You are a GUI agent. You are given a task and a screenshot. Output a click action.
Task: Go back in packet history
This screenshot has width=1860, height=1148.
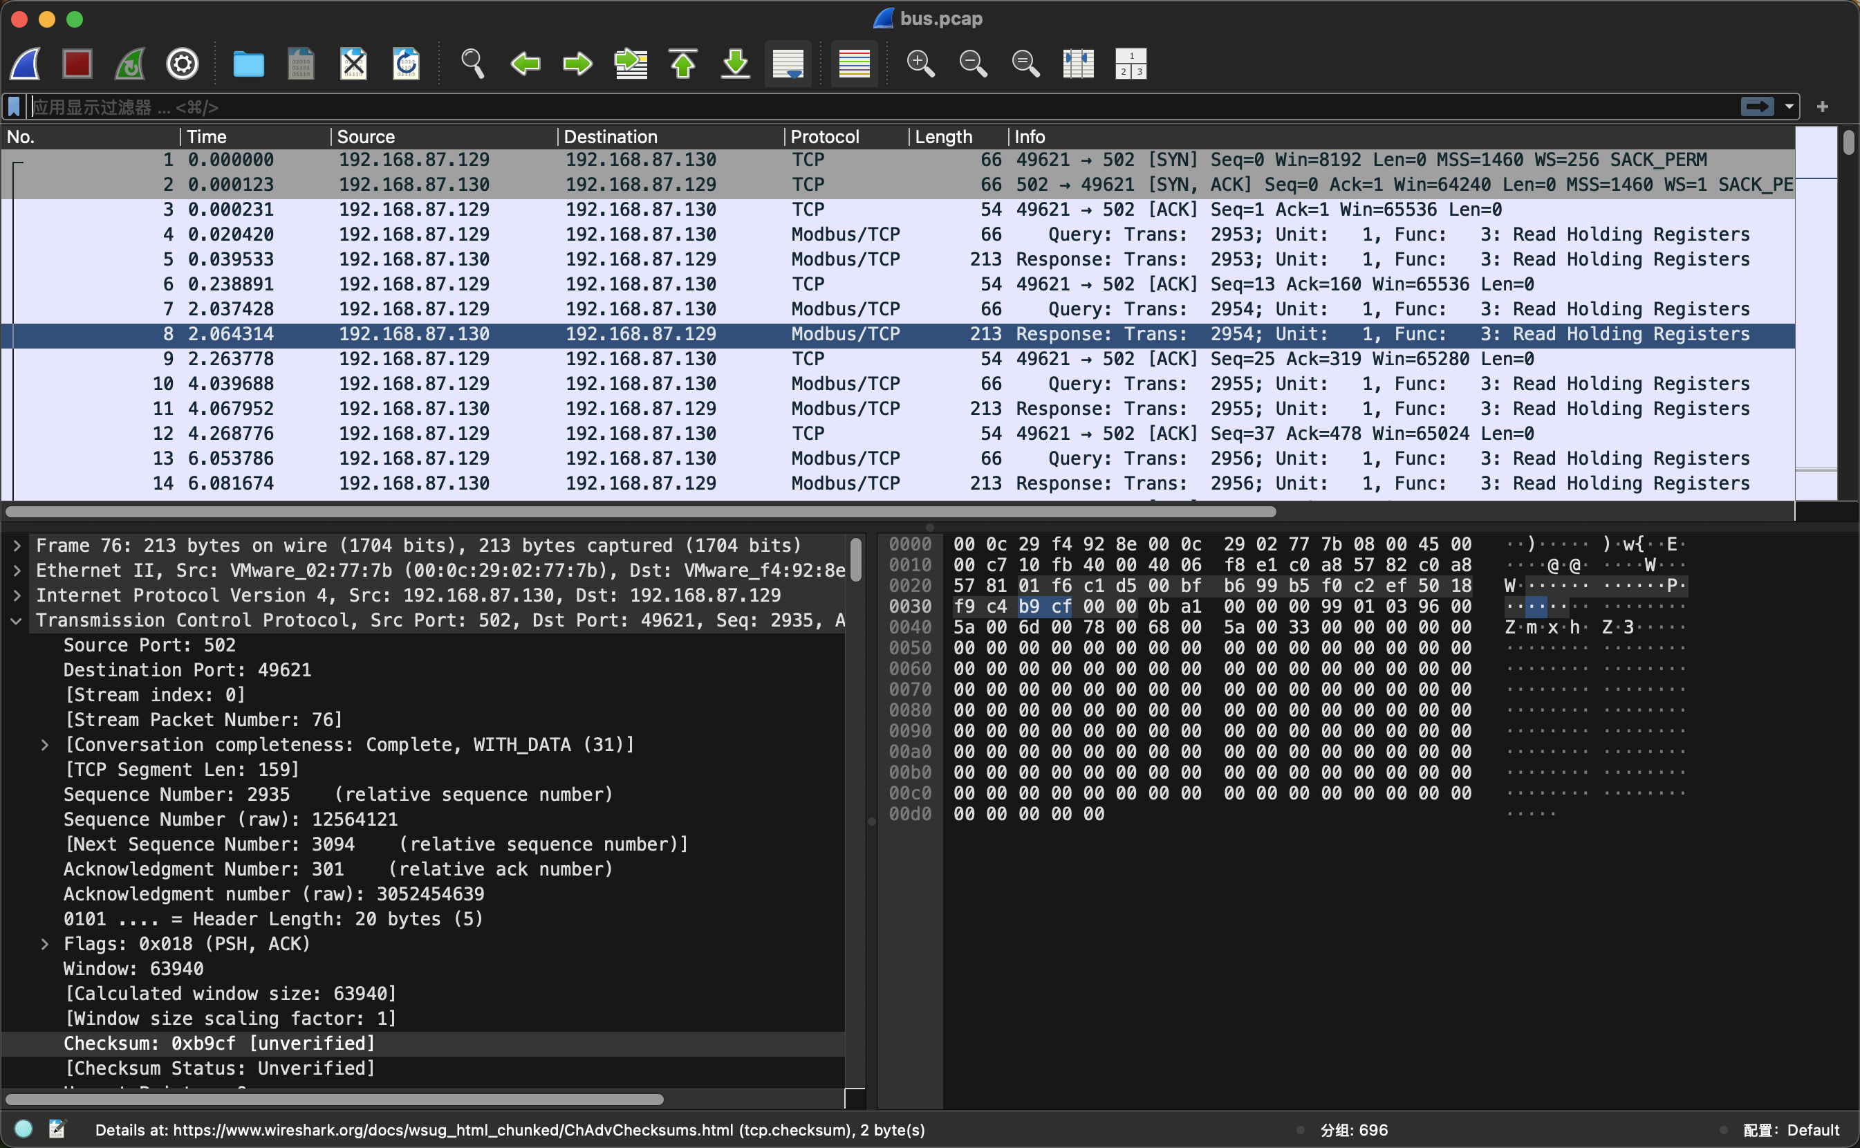[x=526, y=64]
